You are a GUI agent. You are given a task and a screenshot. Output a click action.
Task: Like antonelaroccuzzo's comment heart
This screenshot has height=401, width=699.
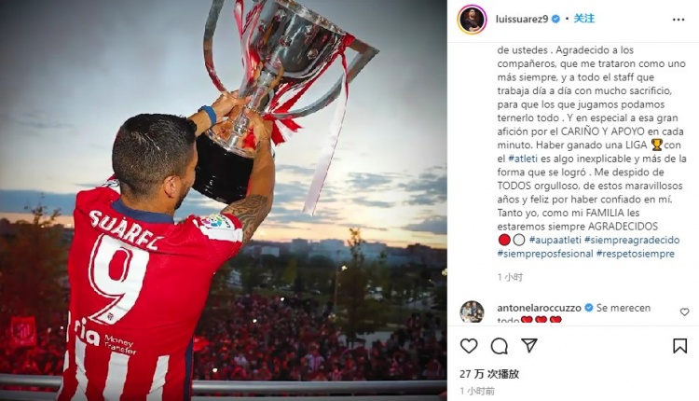point(684,311)
